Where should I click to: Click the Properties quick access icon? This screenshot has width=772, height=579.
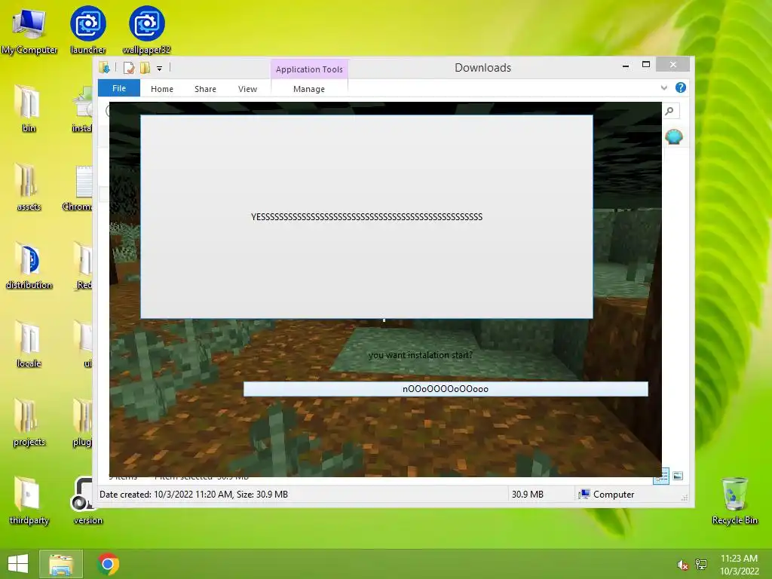coord(128,68)
